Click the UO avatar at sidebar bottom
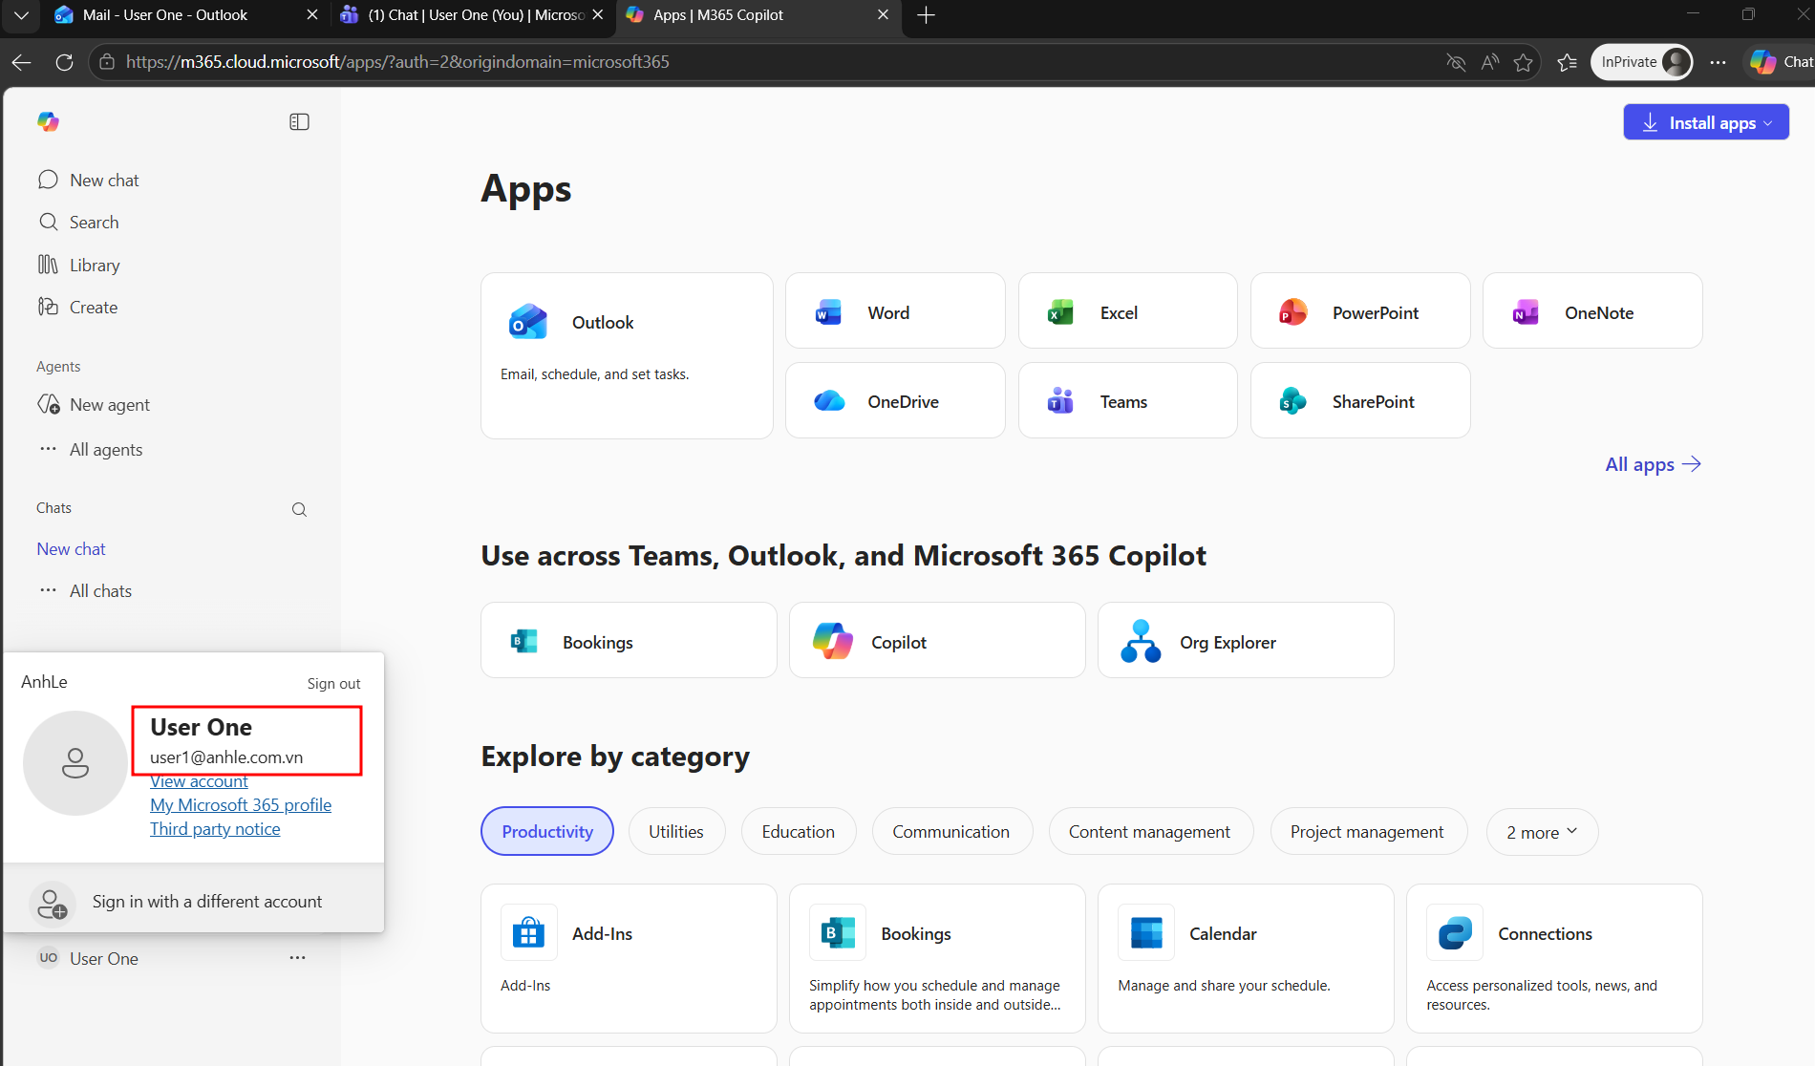1815x1066 pixels. point(48,957)
